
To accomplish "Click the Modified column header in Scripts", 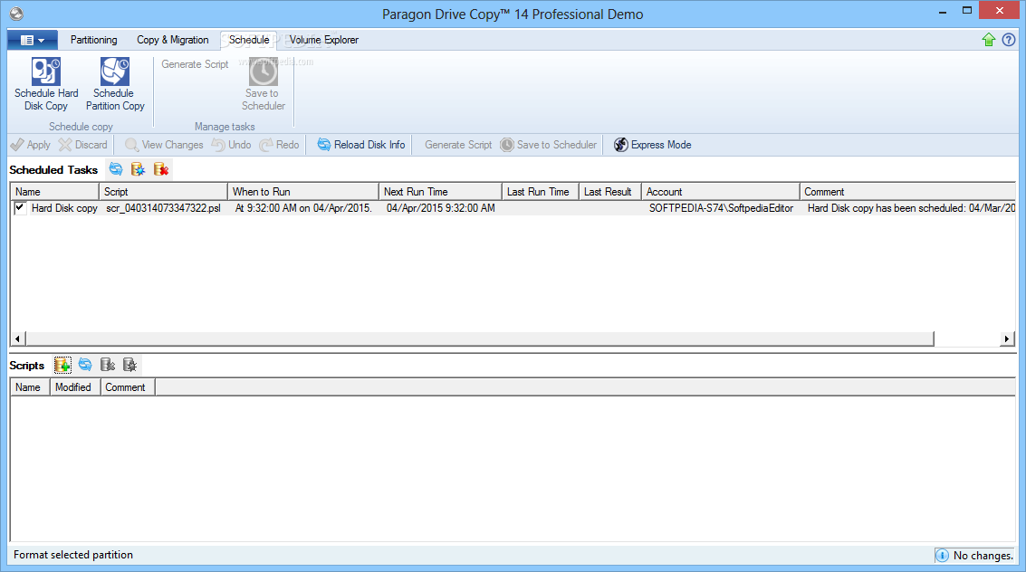I will 75,387.
